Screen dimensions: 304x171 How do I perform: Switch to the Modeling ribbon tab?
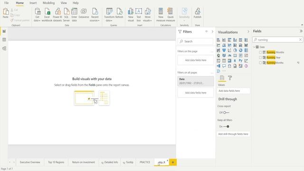tap(48, 3)
